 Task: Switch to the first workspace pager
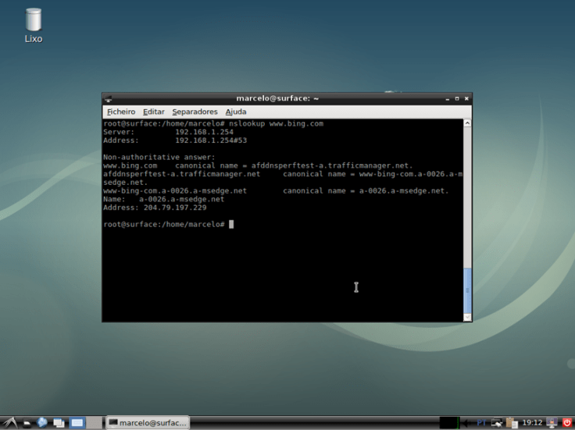[77, 422]
